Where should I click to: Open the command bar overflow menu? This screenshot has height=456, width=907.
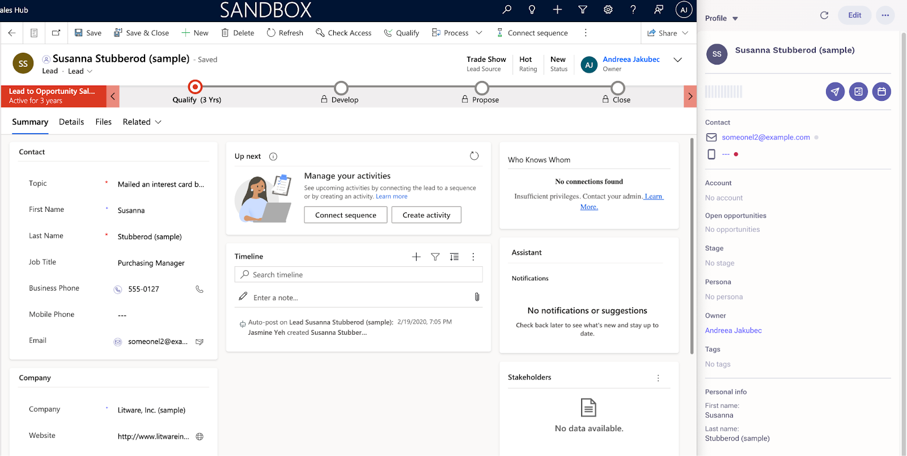[x=586, y=33]
